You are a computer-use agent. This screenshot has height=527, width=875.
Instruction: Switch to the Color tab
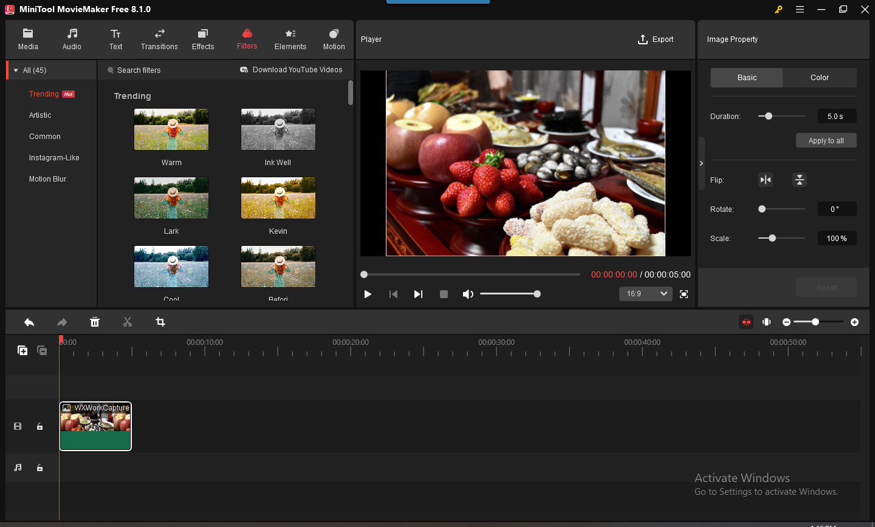click(x=819, y=78)
